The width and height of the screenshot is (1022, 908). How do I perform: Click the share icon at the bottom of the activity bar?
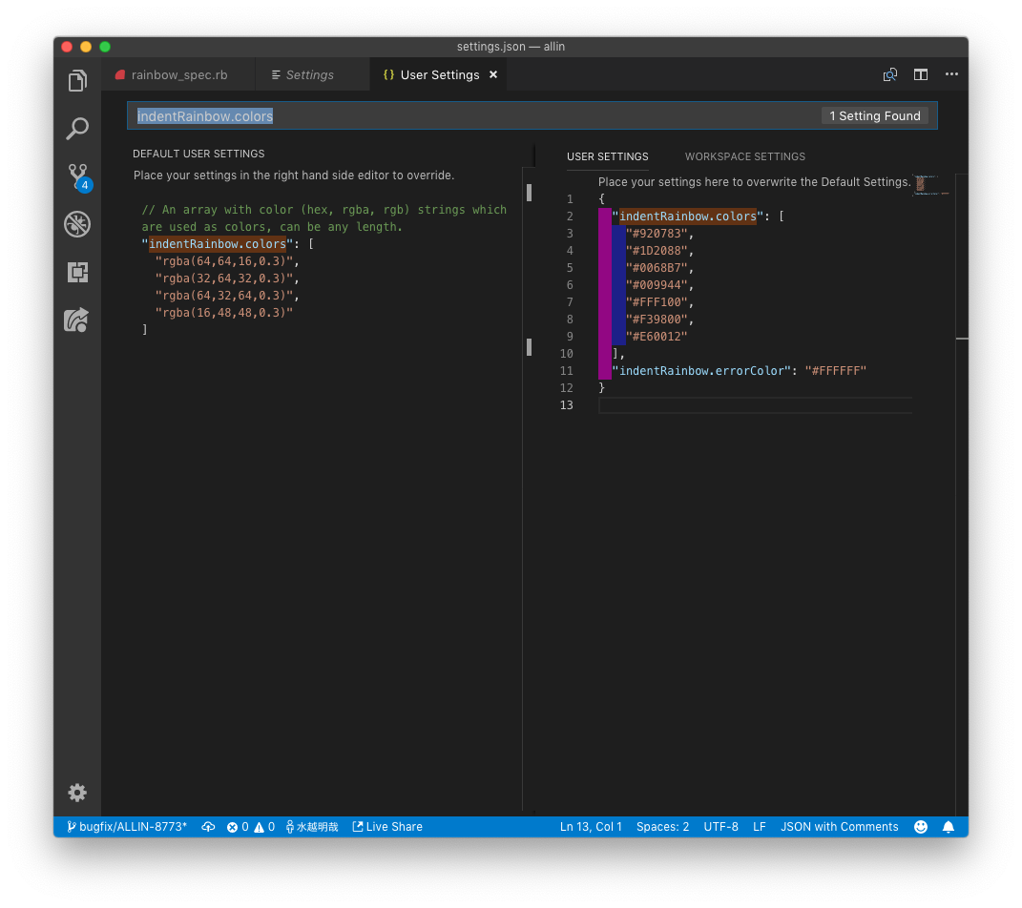pyautogui.click(x=77, y=320)
